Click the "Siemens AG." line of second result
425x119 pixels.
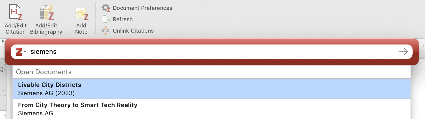(x=36, y=113)
